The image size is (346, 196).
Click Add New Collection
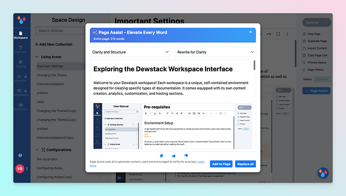tap(54, 44)
